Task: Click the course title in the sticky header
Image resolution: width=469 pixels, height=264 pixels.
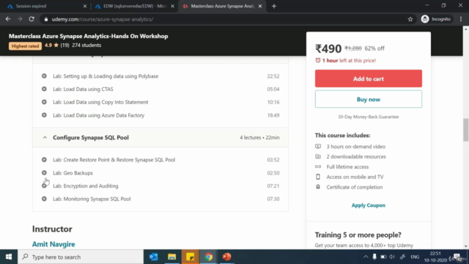Action: (88, 36)
